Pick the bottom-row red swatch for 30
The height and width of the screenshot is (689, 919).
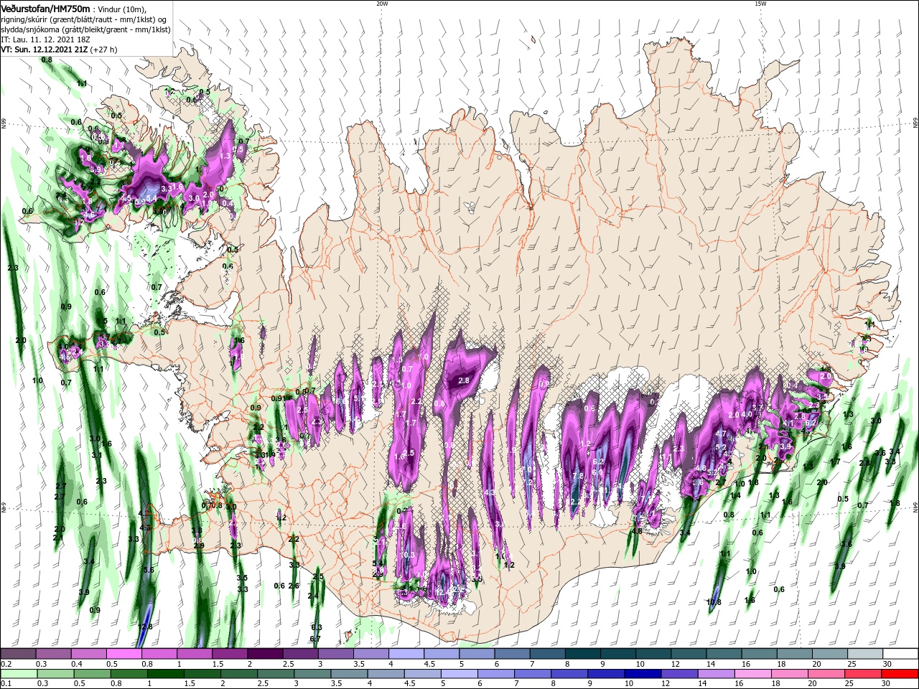point(900,674)
